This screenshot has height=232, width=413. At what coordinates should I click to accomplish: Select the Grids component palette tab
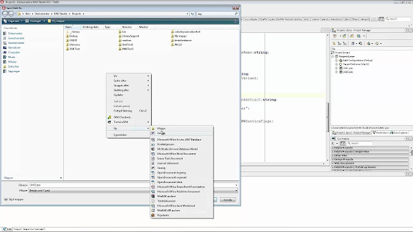tap(307, 19)
